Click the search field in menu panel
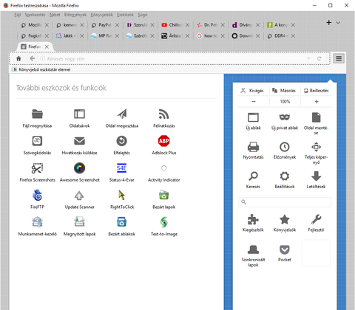This screenshot has height=310, width=355. coord(285,201)
